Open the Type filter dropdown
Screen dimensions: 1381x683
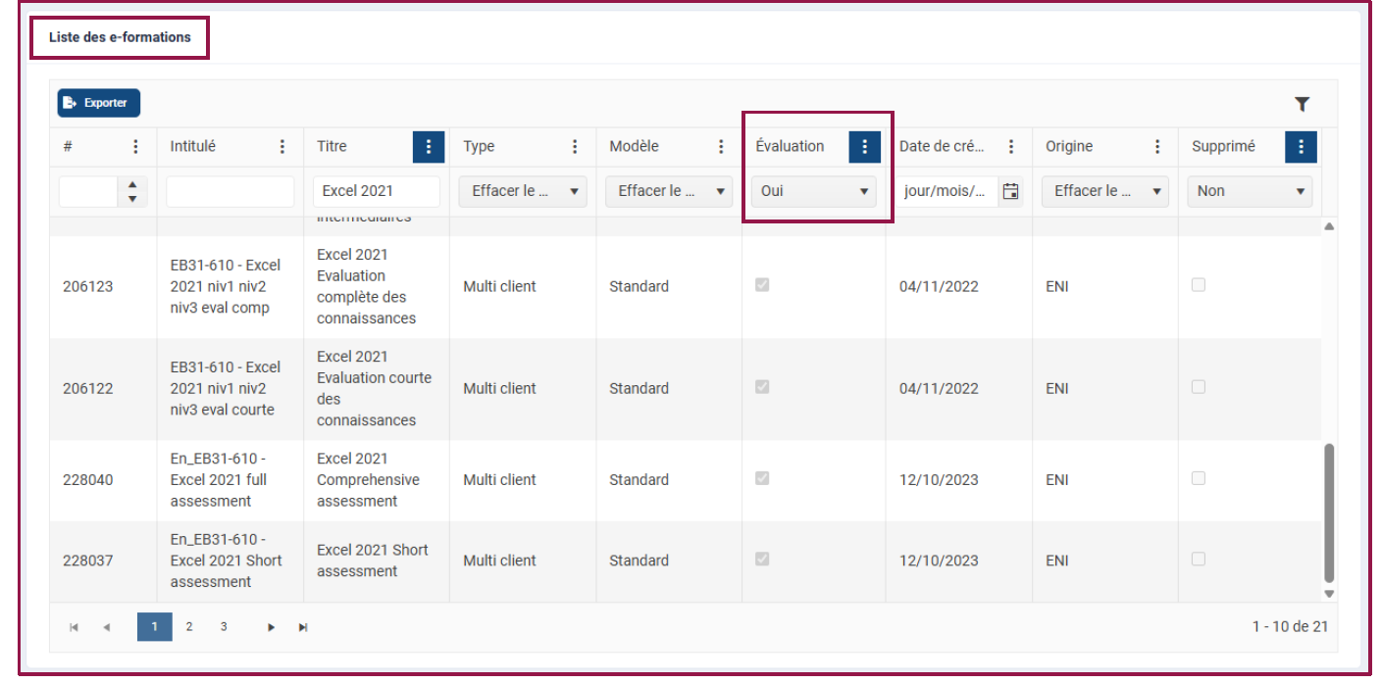(x=523, y=191)
